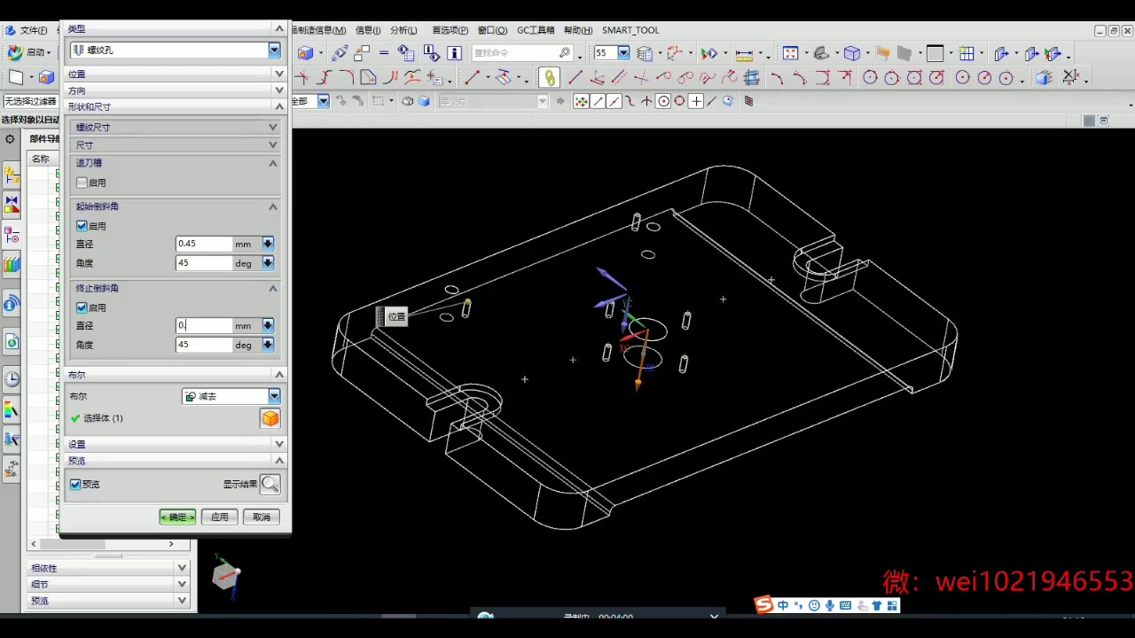Click the 应用 button
The height and width of the screenshot is (638, 1135).
[x=219, y=517]
